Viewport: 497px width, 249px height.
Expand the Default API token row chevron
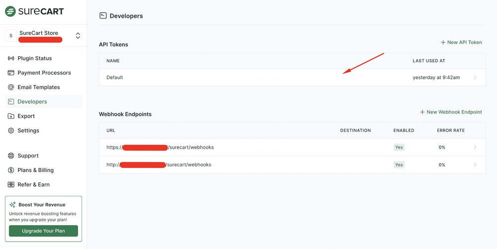475,78
